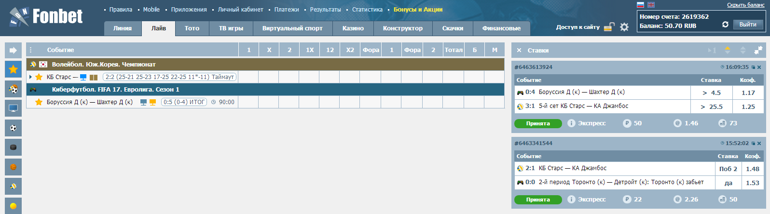
Task: Open Бонусы и Акции link
Action: pyautogui.click(x=418, y=10)
